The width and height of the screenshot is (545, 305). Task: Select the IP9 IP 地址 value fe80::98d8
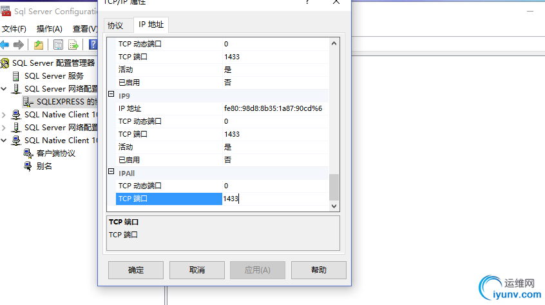point(275,108)
